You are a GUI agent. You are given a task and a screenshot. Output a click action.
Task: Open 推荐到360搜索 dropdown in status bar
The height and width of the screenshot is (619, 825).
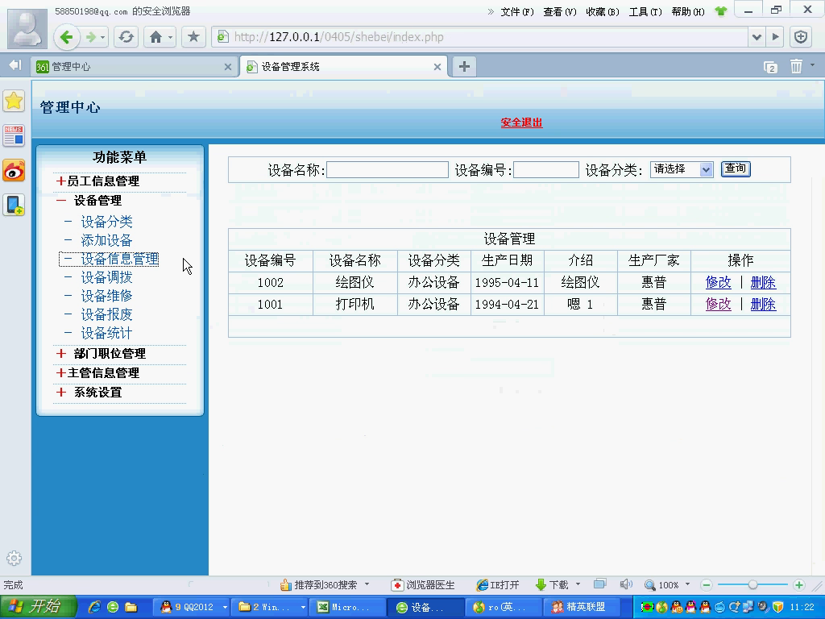coord(367,584)
